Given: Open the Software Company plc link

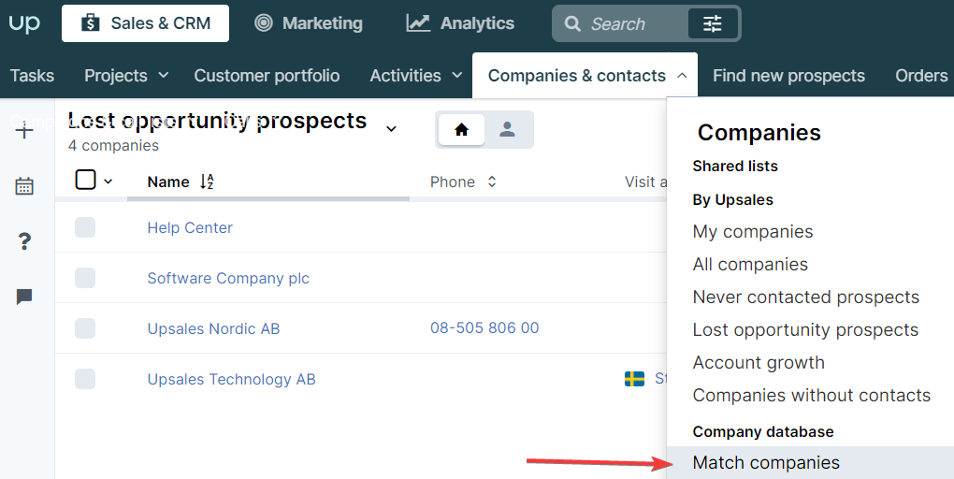Looking at the screenshot, I should point(228,278).
